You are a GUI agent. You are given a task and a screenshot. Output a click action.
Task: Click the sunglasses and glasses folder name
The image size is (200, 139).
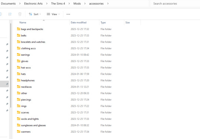pyautogui.click(x=33, y=125)
